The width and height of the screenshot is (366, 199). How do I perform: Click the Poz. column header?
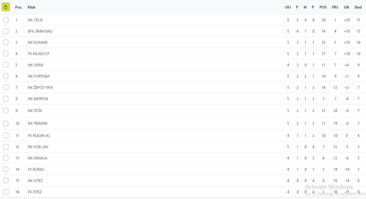point(19,7)
